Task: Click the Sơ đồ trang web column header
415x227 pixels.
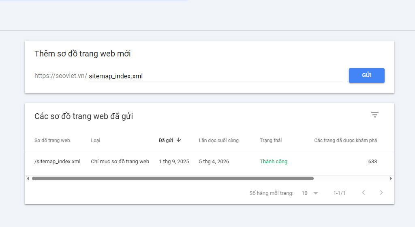Action: pyautogui.click(x=52, y=141)
